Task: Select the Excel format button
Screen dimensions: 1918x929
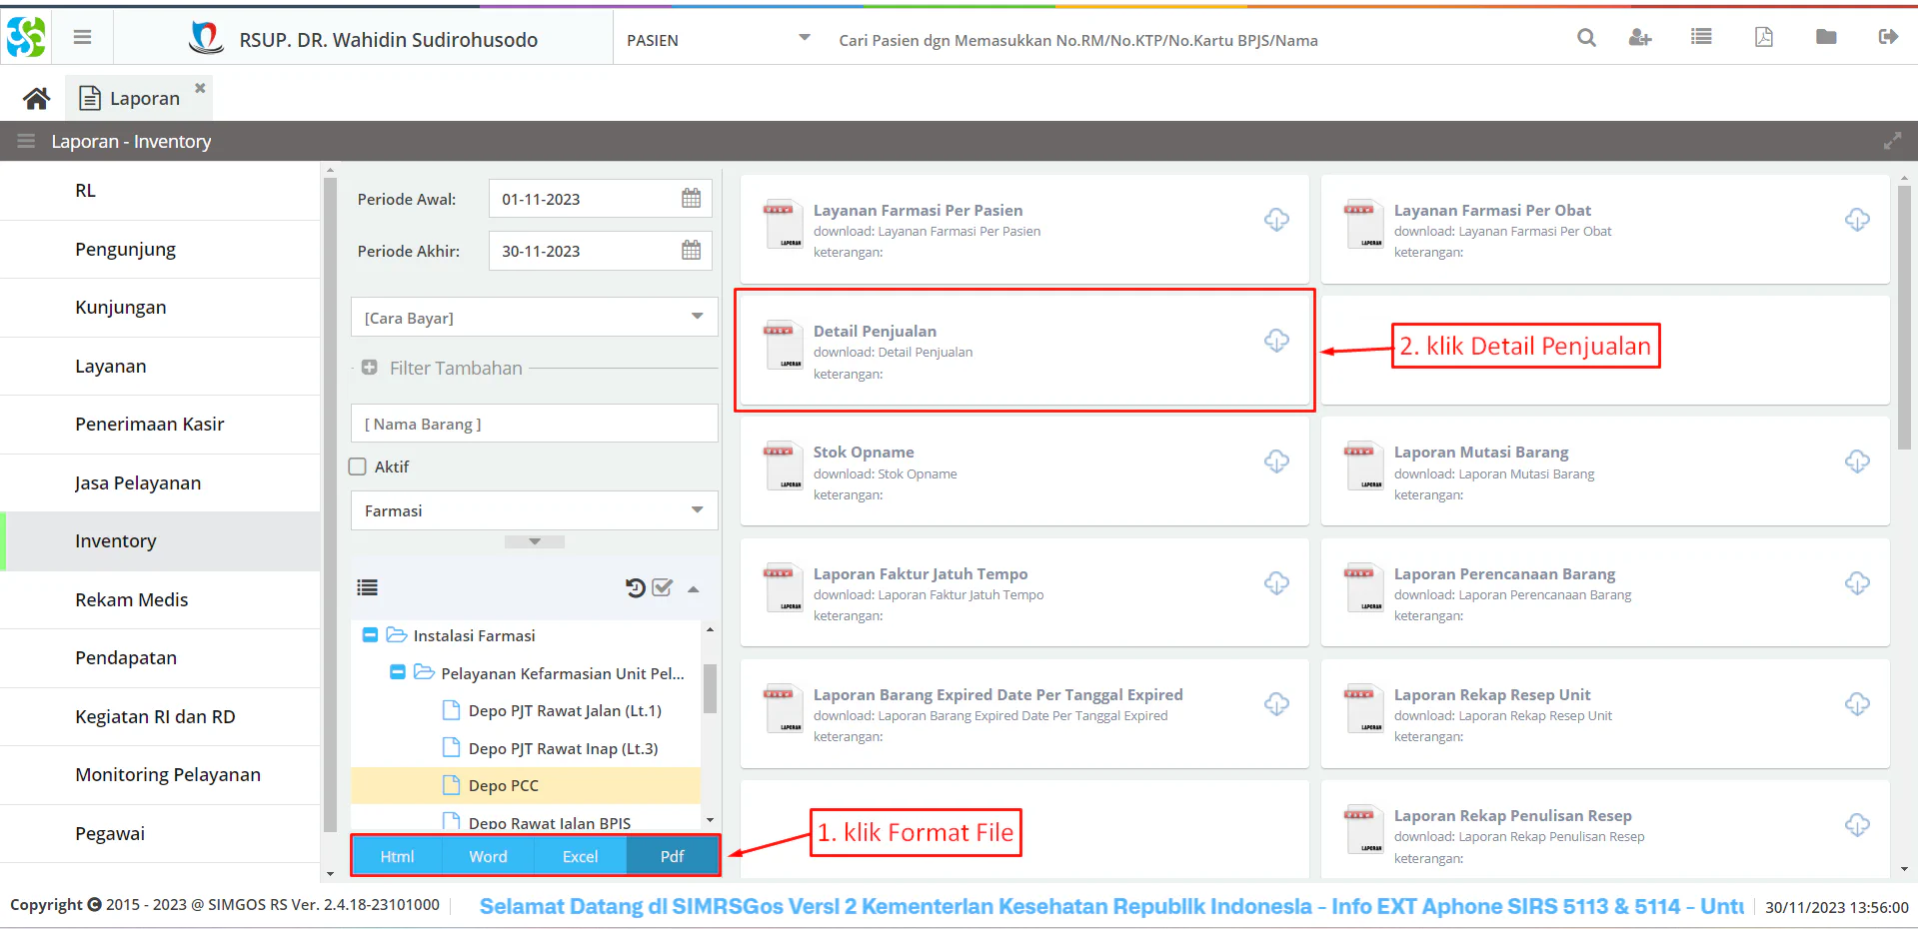Action: [x=580, y=856]
